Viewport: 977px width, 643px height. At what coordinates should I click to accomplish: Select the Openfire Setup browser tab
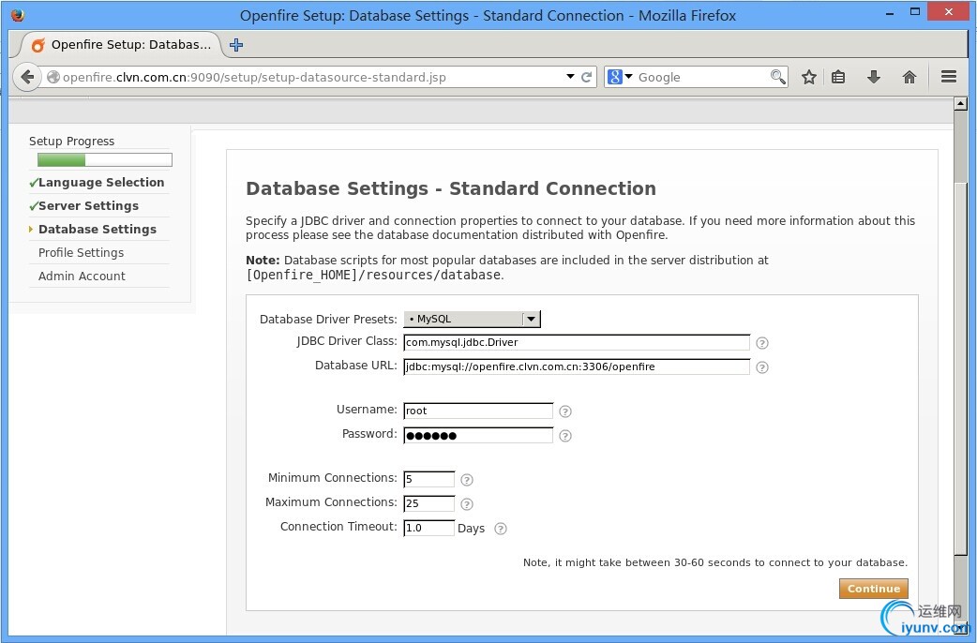pyautogui.click(x=122, y=45)
